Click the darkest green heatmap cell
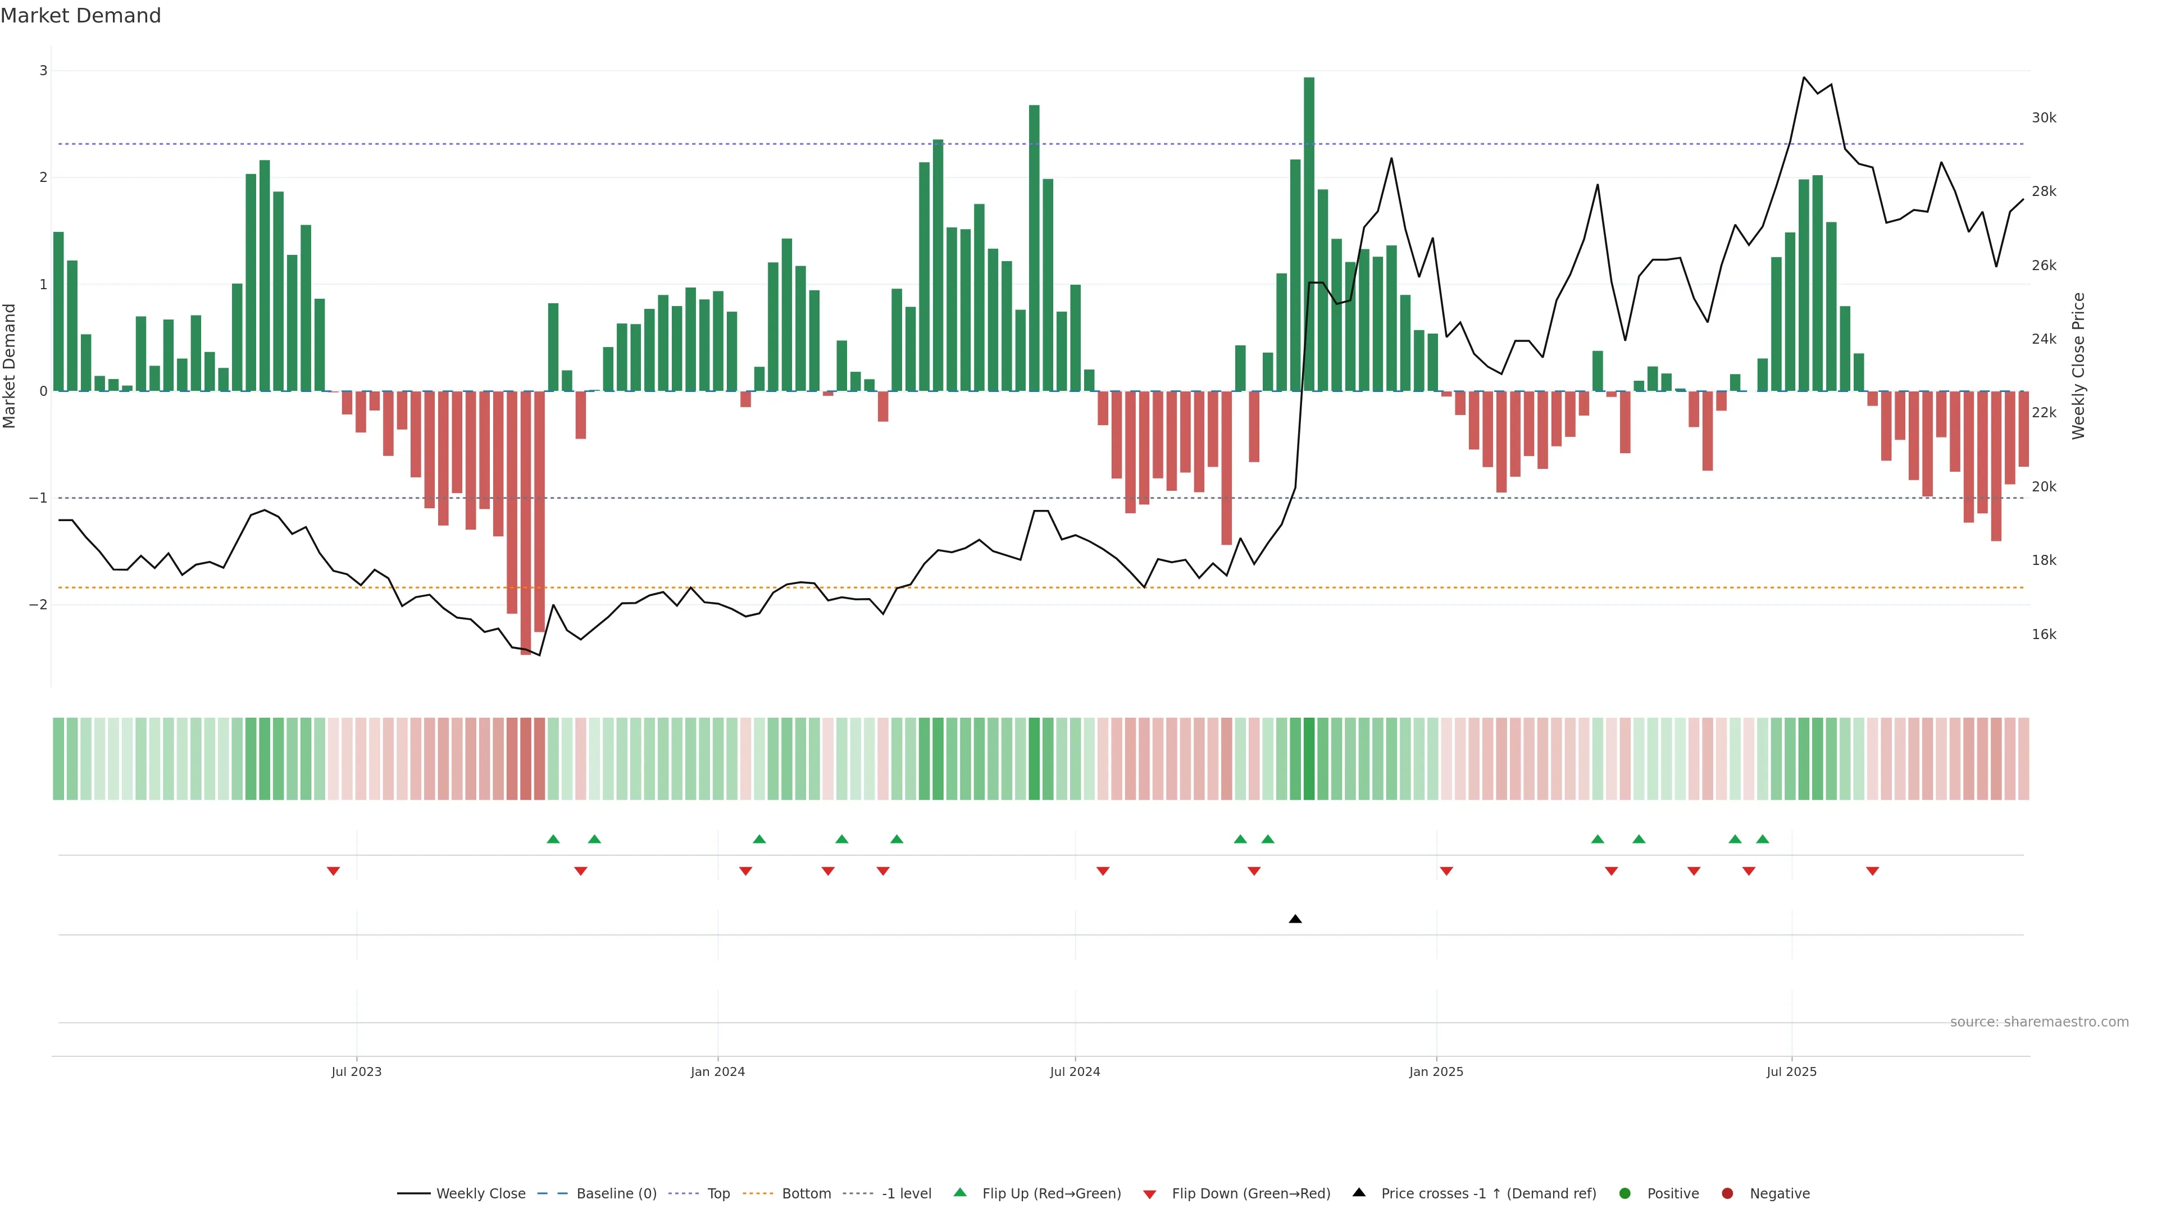This screenshot has width=2157, height=1213. (1309, 759)
